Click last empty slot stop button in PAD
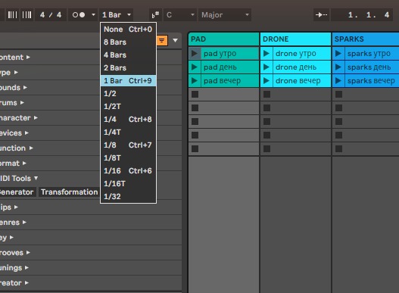 coord(195,148)
